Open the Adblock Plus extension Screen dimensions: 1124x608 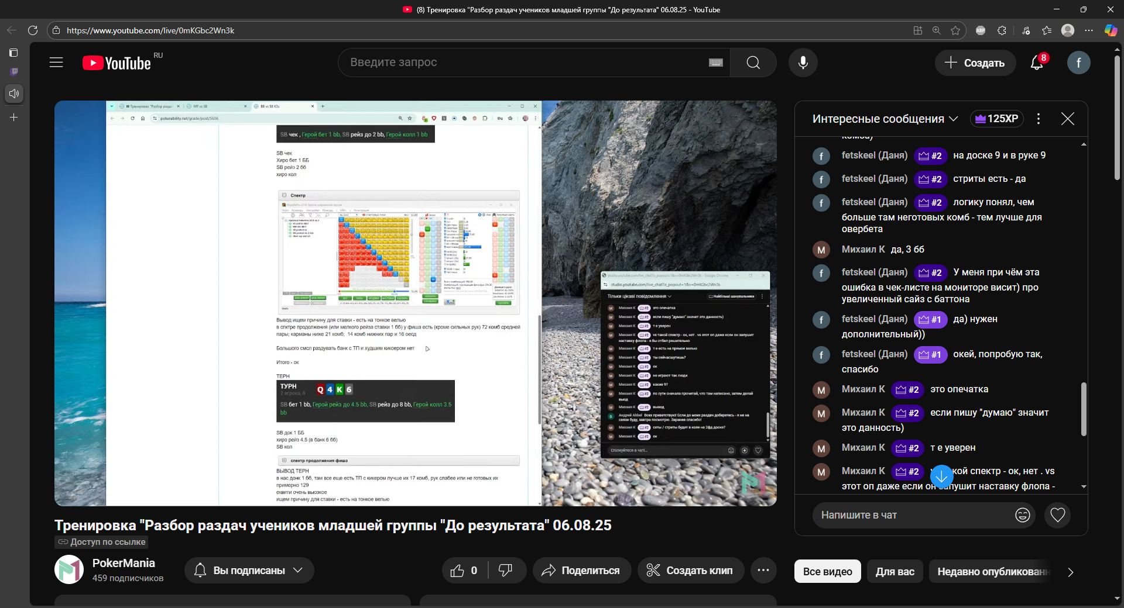click(981, 30)
